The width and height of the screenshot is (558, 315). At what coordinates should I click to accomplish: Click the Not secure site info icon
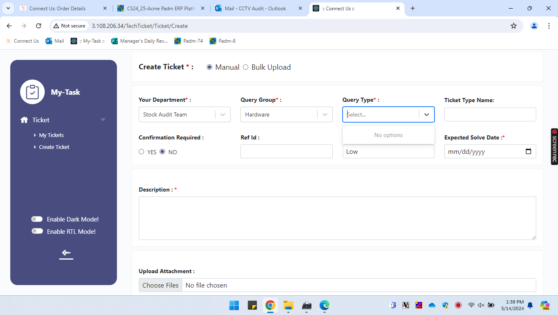(56, 26)
